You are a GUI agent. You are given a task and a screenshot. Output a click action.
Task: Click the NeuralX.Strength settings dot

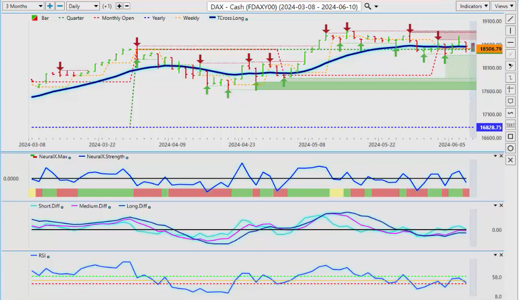coord(127,158)
